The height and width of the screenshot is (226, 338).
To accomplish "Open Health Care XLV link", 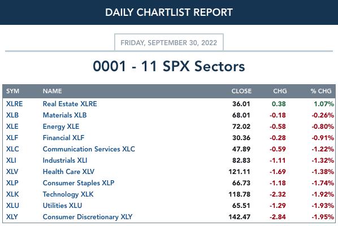I will coord(68,172).
